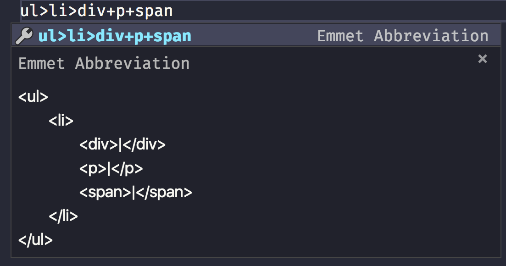This screenshot has height=266, width=506.
Task: Click the opening <ul> tag in the preview
Action: pos(33,97)
